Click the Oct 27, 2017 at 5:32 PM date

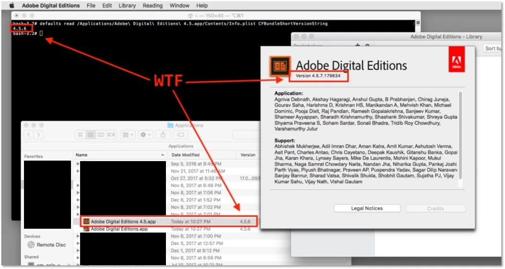click(x=196, y=178)
